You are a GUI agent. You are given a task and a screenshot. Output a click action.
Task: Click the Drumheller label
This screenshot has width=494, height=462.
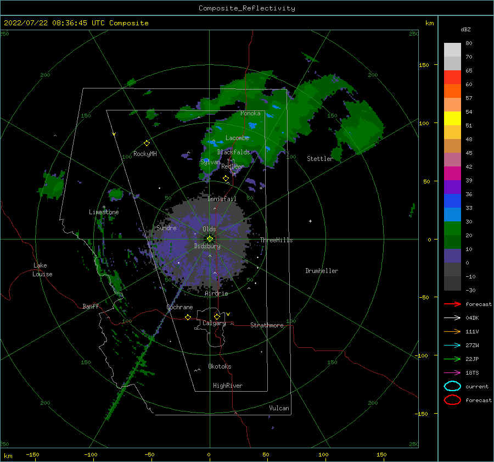point(322,271)
